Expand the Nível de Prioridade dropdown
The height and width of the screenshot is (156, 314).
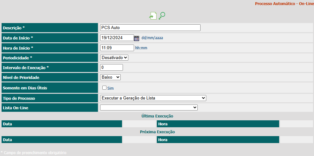click(x=110, y=77)
